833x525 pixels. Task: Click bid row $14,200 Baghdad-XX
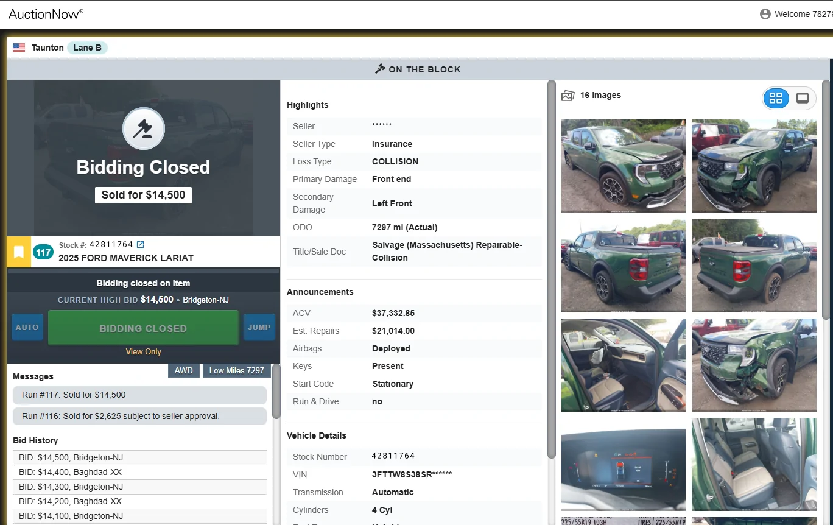pyautogui.click(x=139, y=502)
